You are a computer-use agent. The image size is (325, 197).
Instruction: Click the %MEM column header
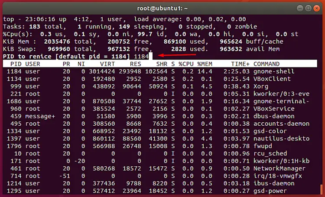coord(205,64)
